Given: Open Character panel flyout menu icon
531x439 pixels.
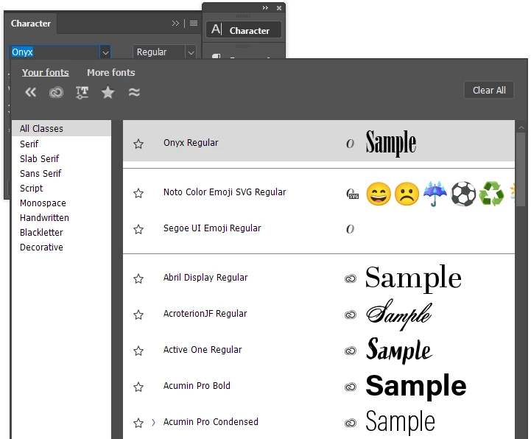Looking at the screenshot, I should point(194,24).
